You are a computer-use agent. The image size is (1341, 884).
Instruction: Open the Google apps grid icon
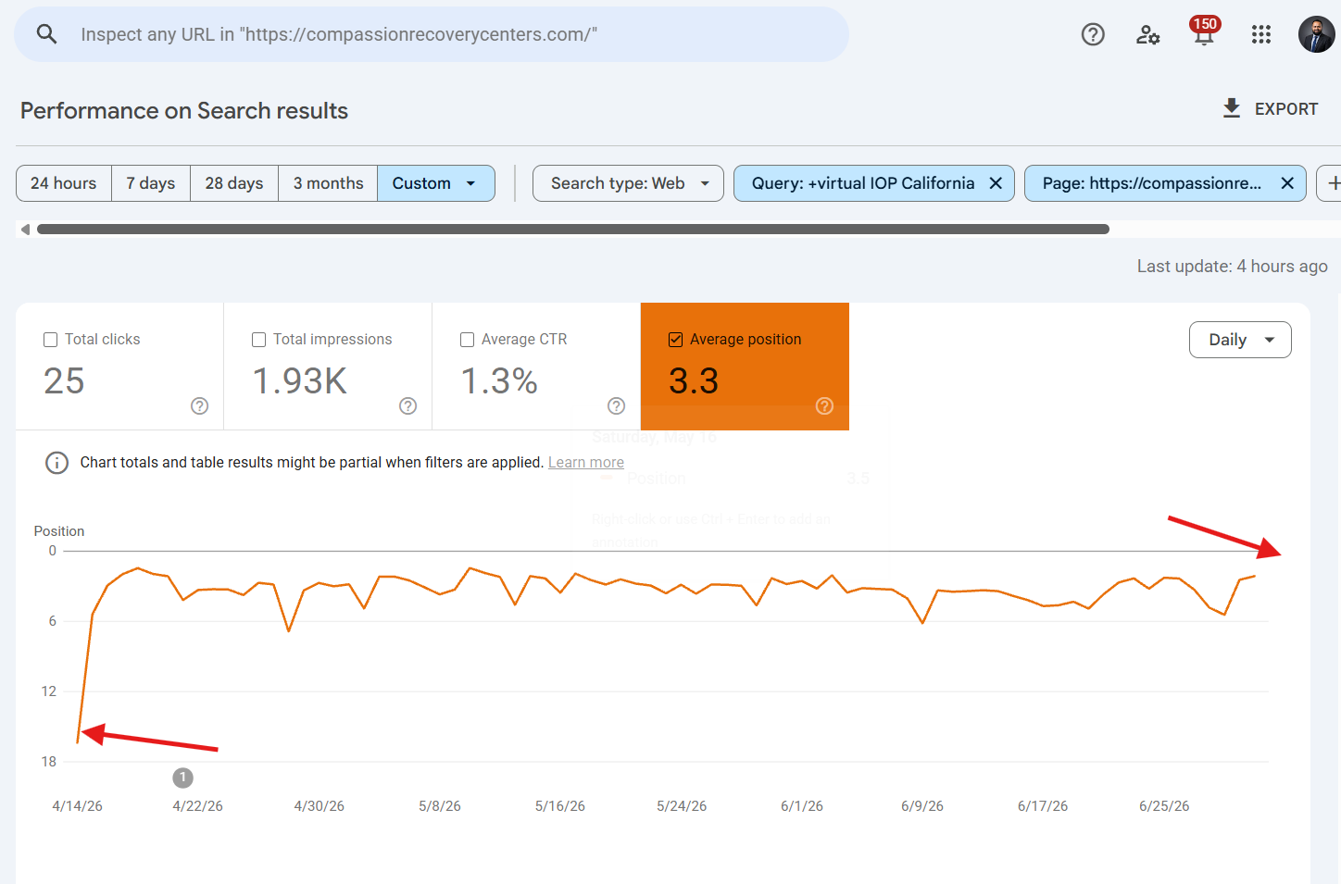click(x=1261, y=34)
